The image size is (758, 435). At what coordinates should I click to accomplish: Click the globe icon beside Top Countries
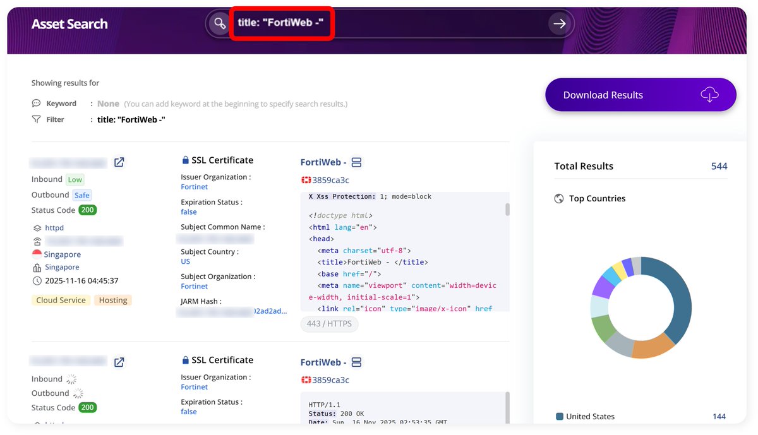tap(558, 198)
